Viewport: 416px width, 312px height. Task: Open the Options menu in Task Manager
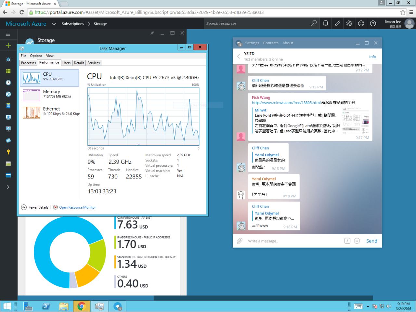click(36, 56)
